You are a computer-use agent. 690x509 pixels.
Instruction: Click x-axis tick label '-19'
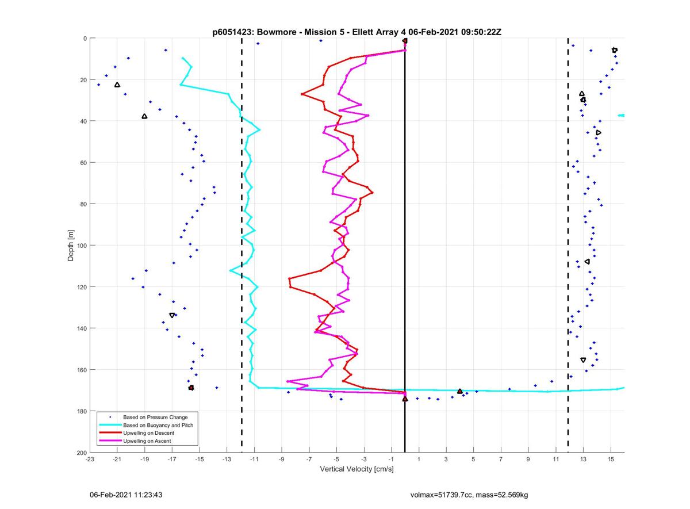(x=144, y=459)
